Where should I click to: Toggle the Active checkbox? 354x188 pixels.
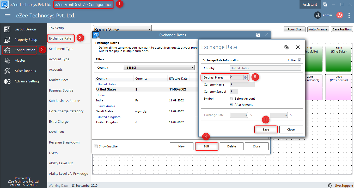(x=299, y=60)
